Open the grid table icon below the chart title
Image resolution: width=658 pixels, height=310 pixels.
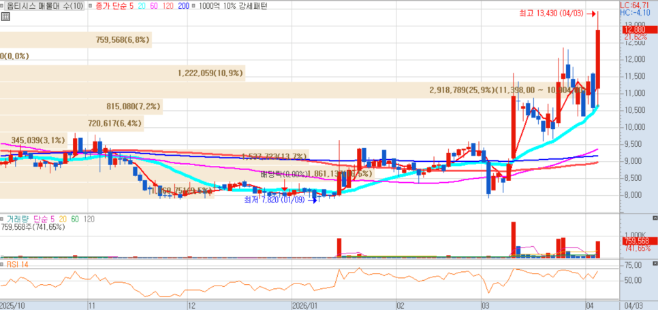pyautogui.click(x=5, y=16)
